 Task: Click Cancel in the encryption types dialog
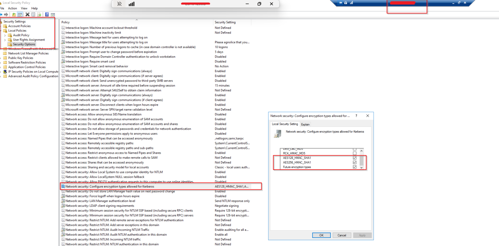(x=342, y=235)
